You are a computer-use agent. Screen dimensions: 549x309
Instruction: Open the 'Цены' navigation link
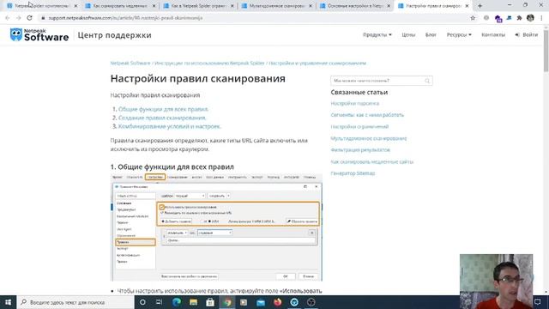pyautogui.click(x=408, y=34)
